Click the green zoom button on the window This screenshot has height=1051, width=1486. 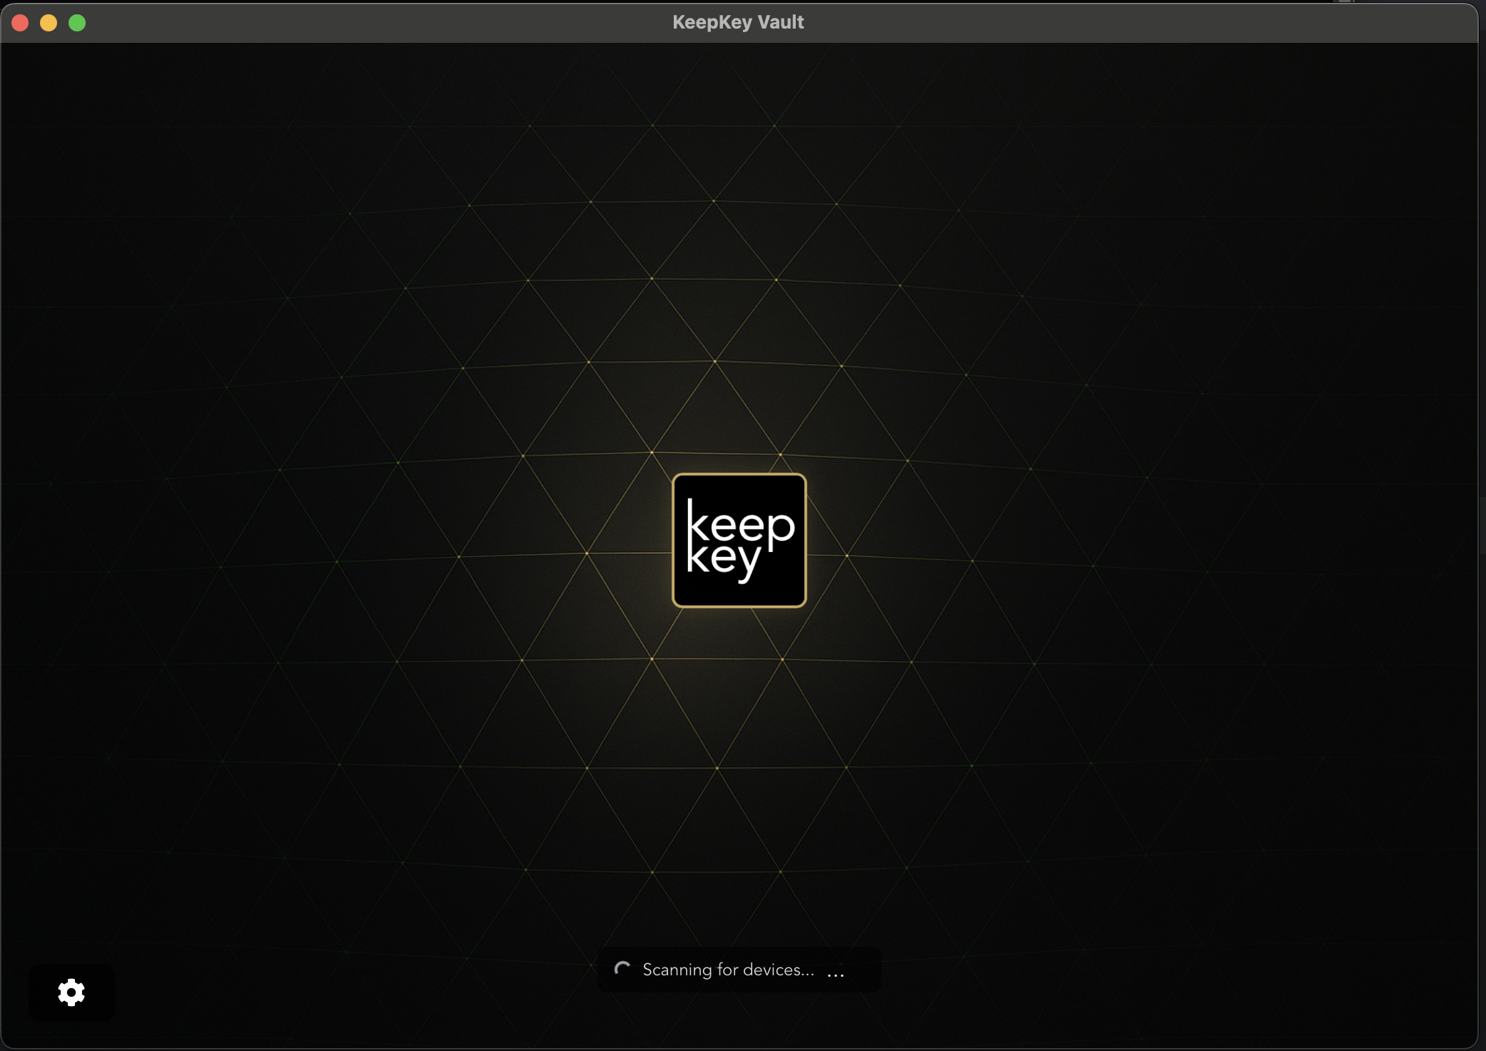77,22
